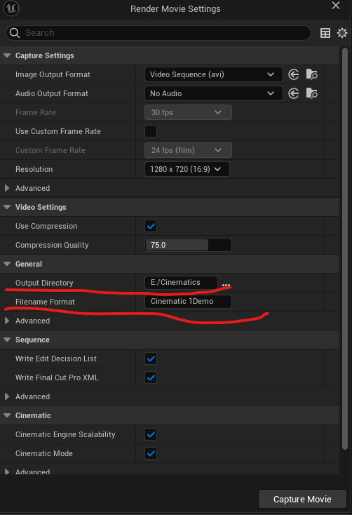
Task: Collapse the Sequence section
Action: pyautogui.click(x=7, y=340)
